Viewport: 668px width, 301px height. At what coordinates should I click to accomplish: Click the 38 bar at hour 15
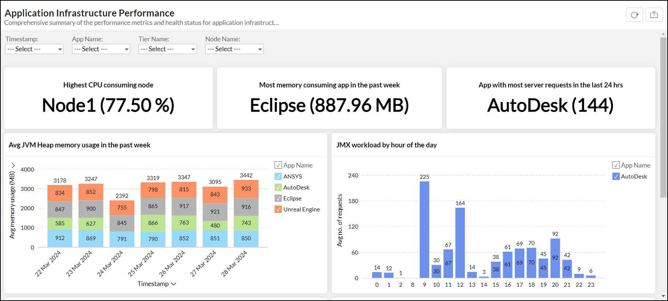pos(496,270)
